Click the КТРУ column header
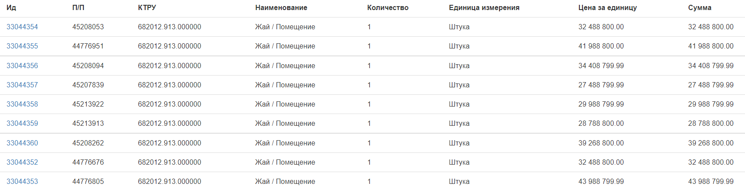Screen dimensions: 745x190 (147, 8)
